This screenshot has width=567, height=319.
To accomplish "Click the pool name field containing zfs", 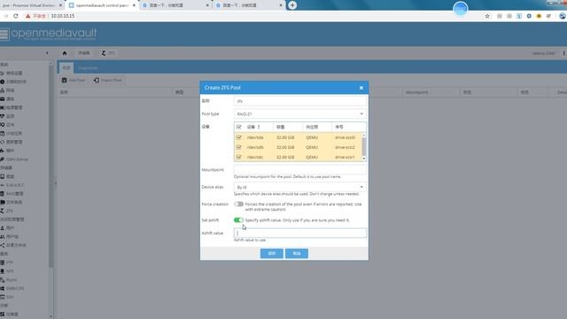I will (x=300, y=101).
